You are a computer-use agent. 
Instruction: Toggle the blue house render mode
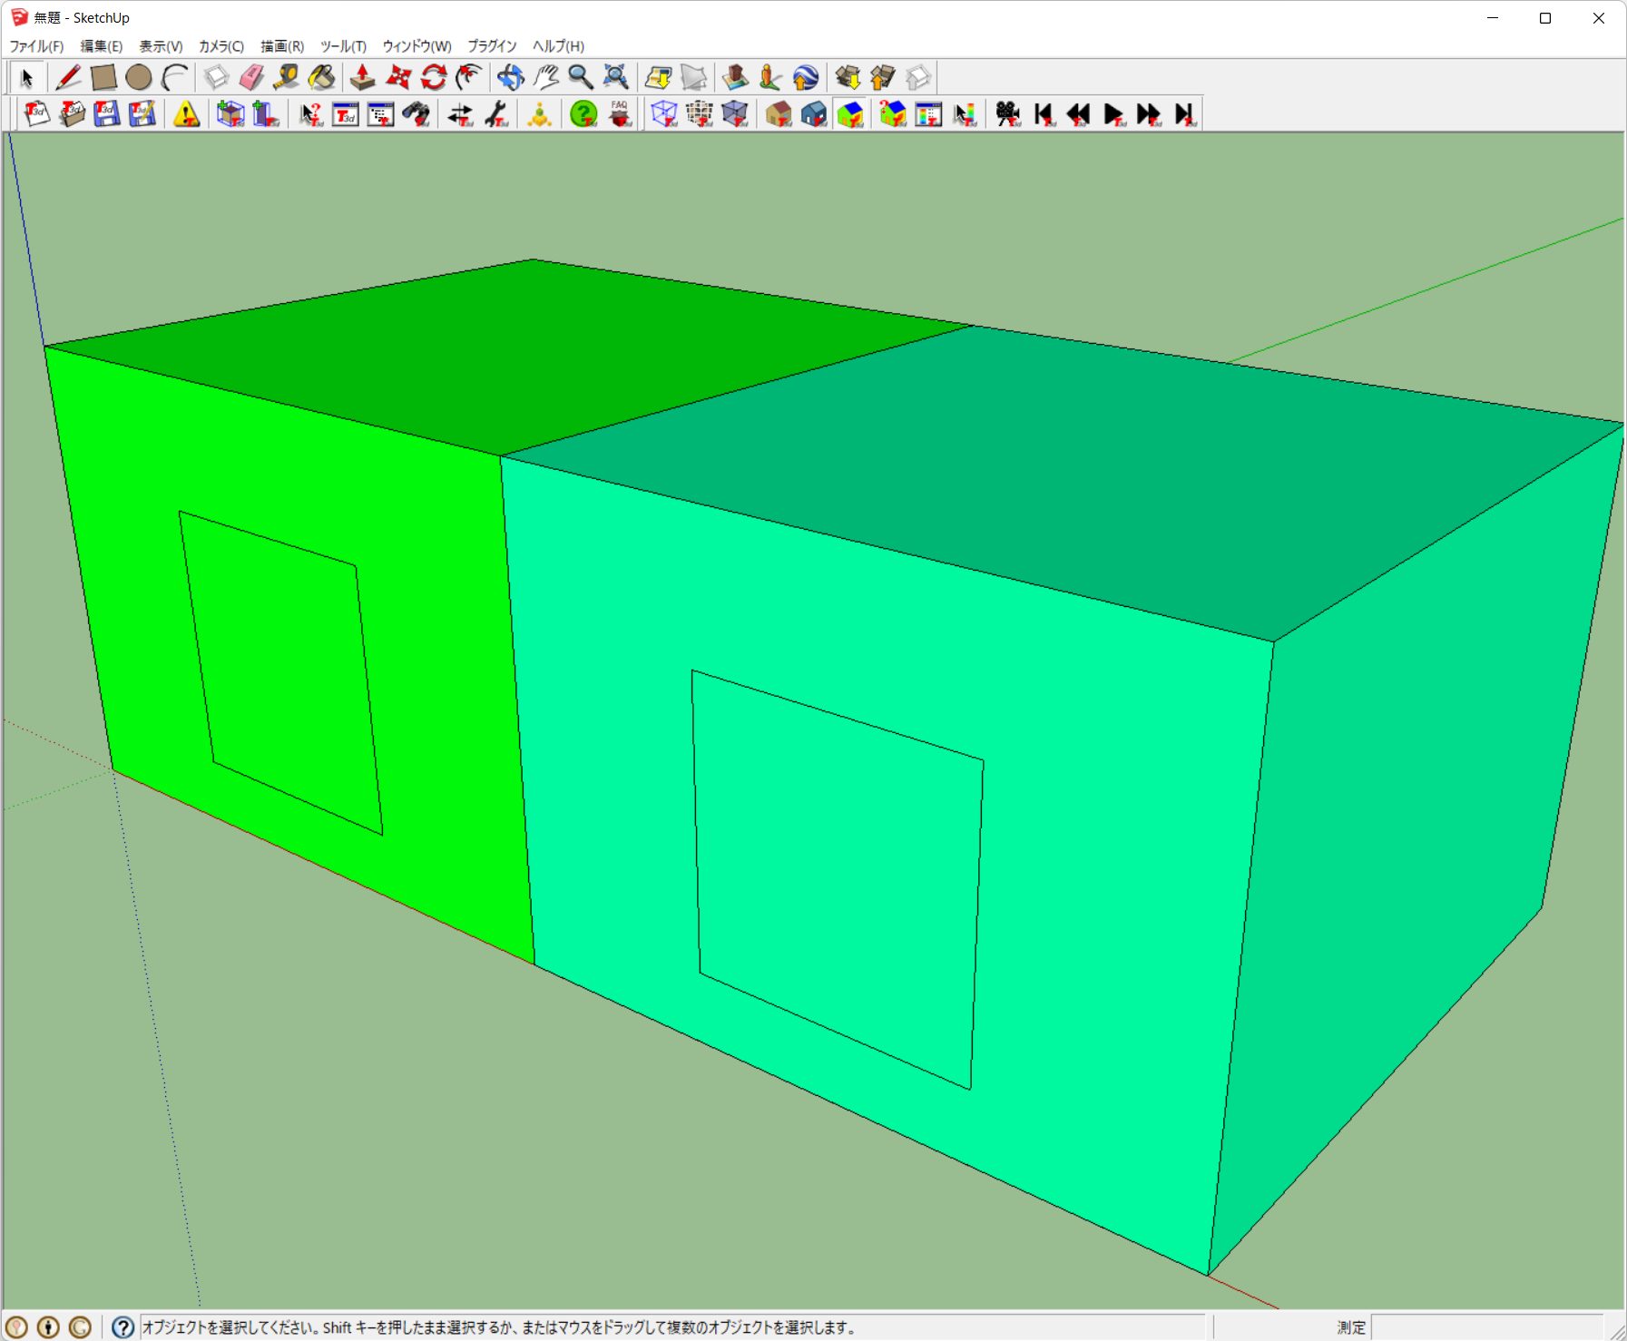click(814, 114)
